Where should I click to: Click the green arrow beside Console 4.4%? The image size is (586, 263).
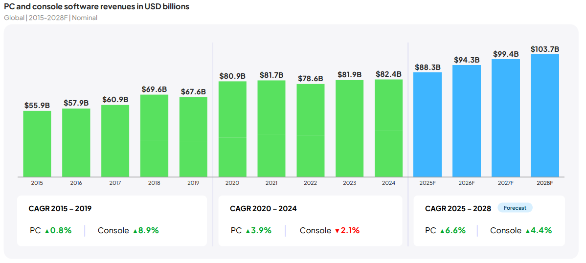[x=528, y=231]
